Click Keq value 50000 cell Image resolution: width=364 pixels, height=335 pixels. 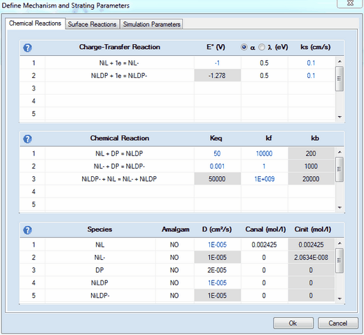[218, 179]
